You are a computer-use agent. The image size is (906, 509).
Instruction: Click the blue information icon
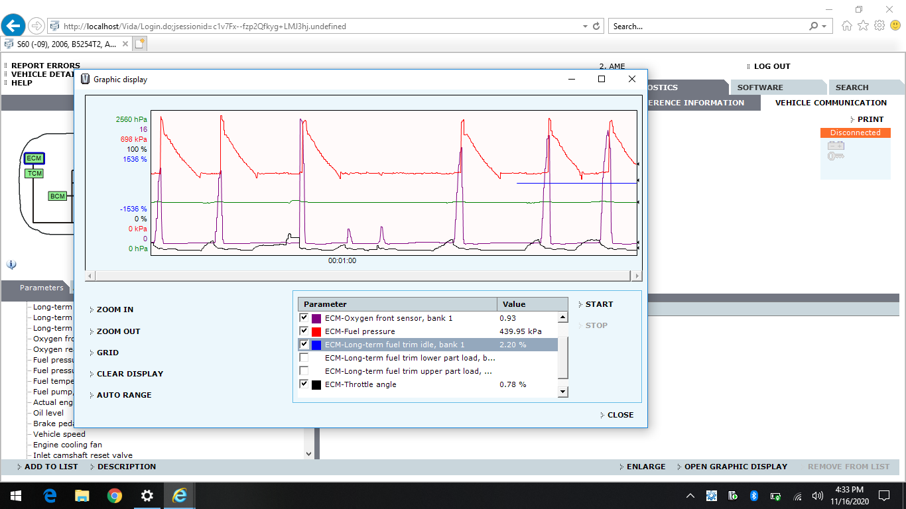(11, 264)
